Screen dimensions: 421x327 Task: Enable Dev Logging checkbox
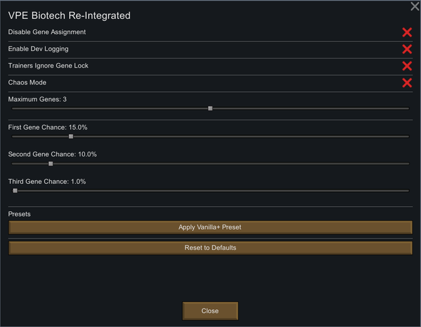click(x=407, y=49)
